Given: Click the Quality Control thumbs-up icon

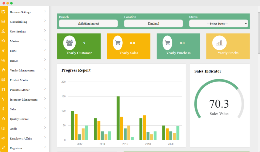Looking at the screenshot, I should tap(3, 119).
